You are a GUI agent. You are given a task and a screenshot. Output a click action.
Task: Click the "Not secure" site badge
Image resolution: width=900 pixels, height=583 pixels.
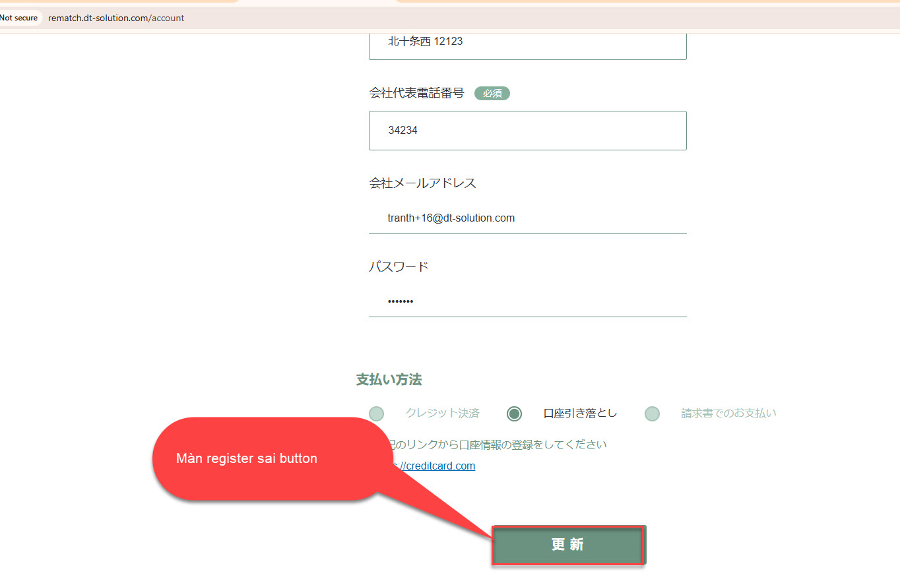click(20, 18)
